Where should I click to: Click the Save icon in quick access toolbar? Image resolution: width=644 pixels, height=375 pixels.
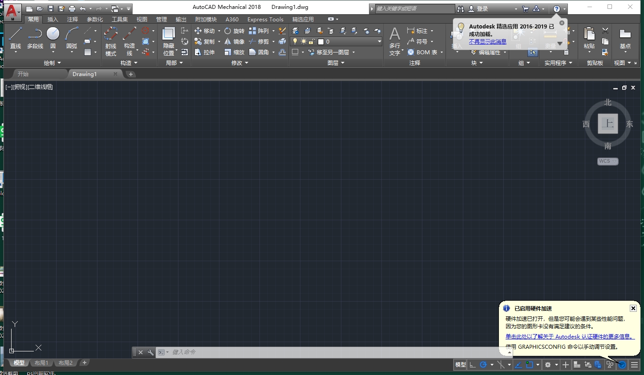tap(51, 8)
